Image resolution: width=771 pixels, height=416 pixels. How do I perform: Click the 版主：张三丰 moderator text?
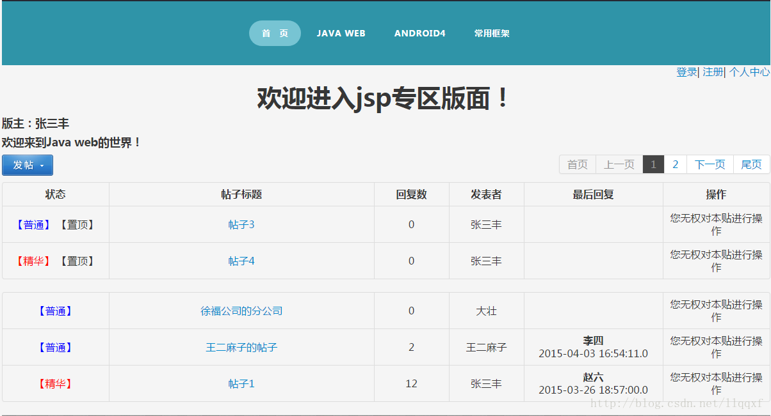(35, 123)
